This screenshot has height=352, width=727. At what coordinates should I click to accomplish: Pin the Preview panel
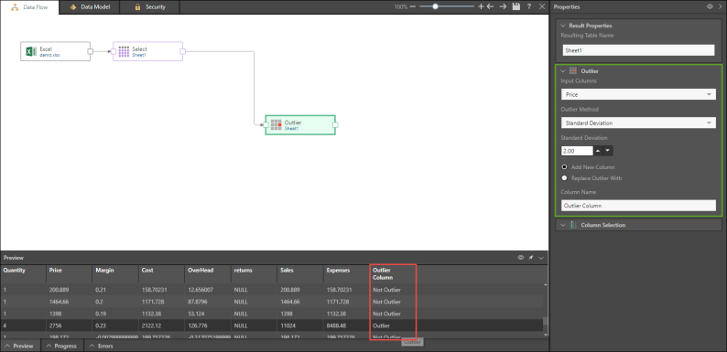(x=531, y=257)
